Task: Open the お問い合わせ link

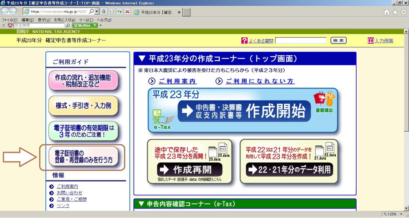Action: [x=70, y=193]
